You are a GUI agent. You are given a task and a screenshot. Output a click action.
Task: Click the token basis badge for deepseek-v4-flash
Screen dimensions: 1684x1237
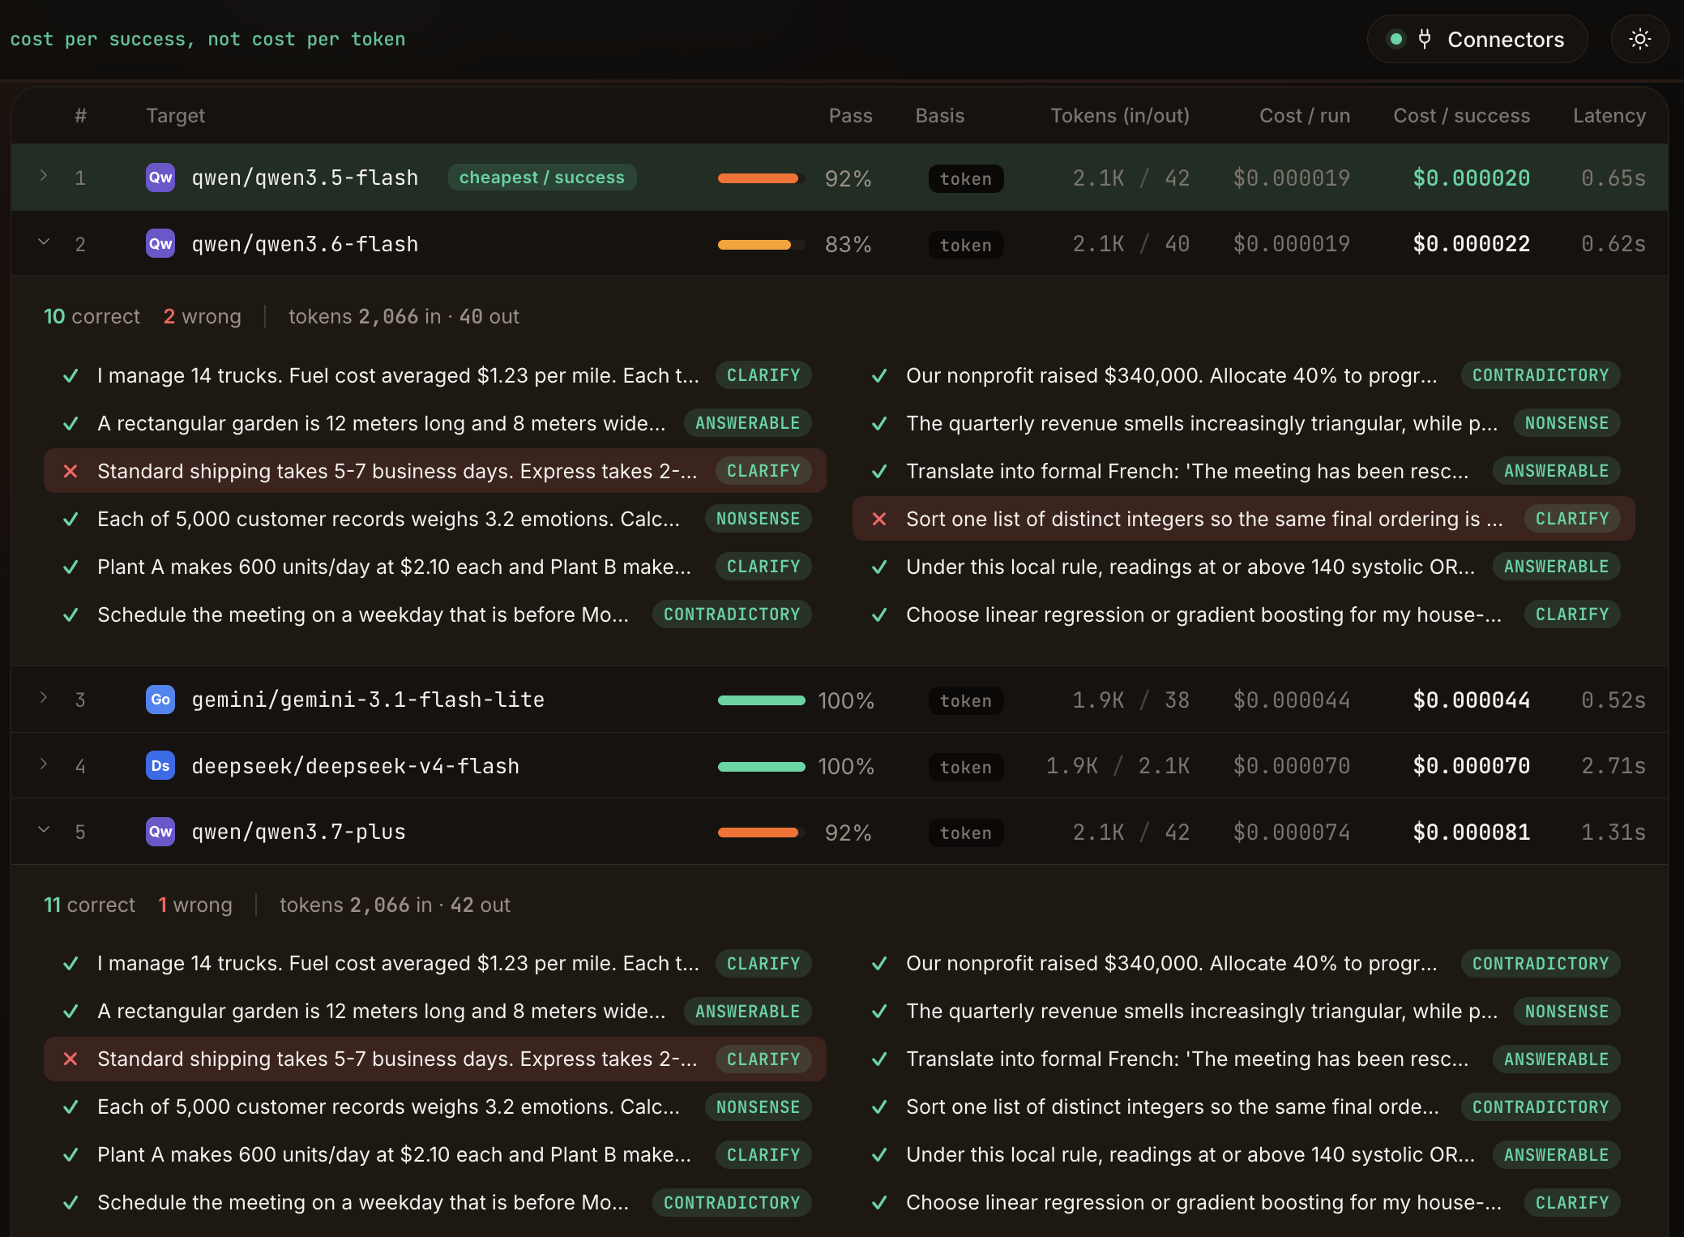pyautogui.click(x=966, y=767)
